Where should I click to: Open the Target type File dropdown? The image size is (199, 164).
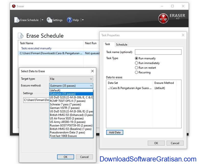pos(71,79)
